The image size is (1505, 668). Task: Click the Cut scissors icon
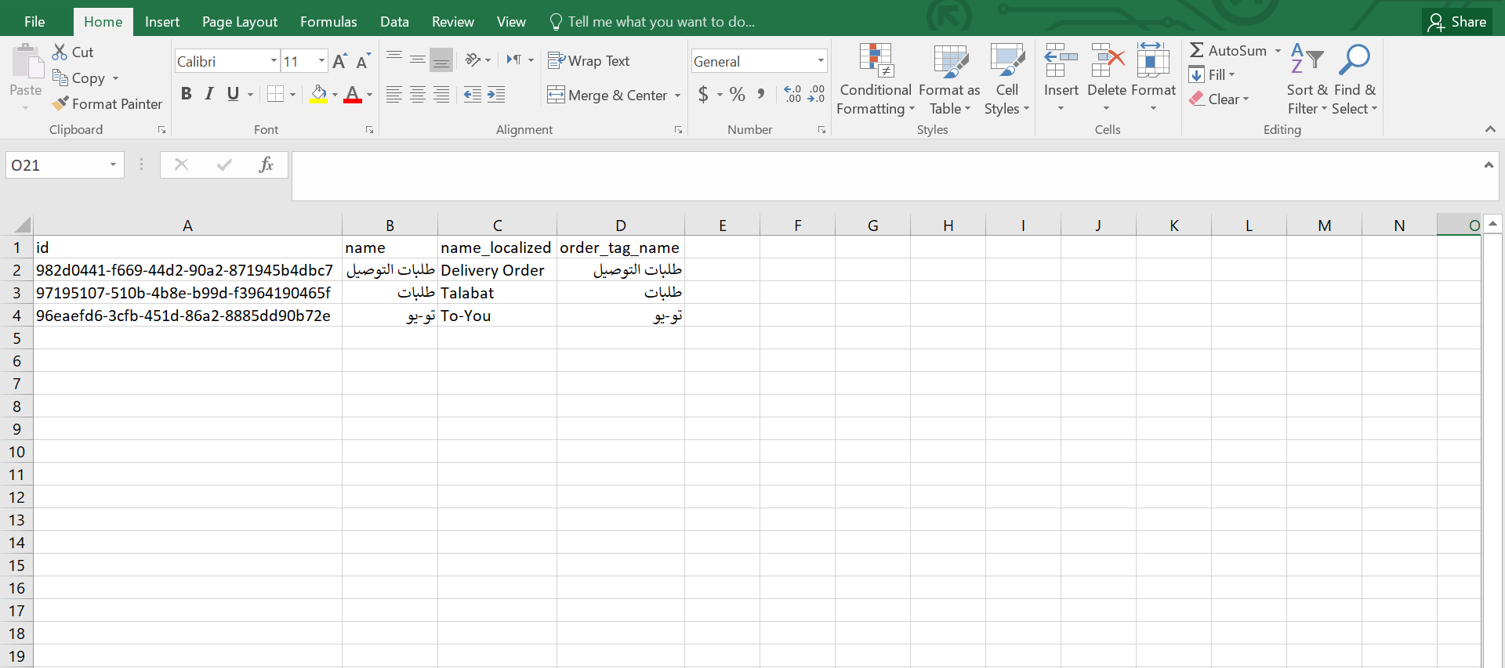tap(60, 52)
